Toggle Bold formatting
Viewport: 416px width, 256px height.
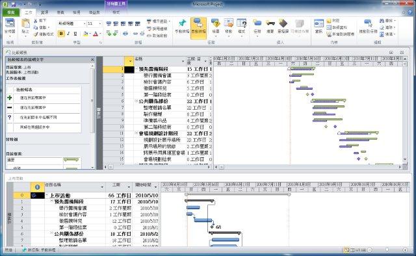[61, 34]
